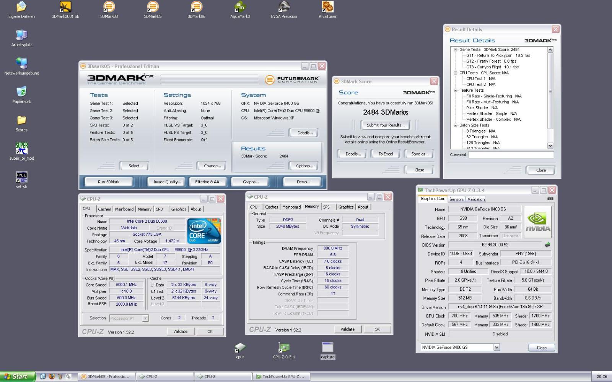Select GT2 - Firefly Forest row
The image size is (612, 382).
[x=491, y=61]
